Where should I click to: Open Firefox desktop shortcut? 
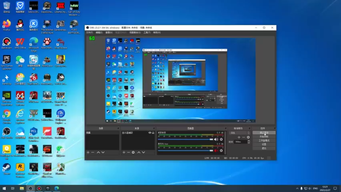click(x=7, y=25)
